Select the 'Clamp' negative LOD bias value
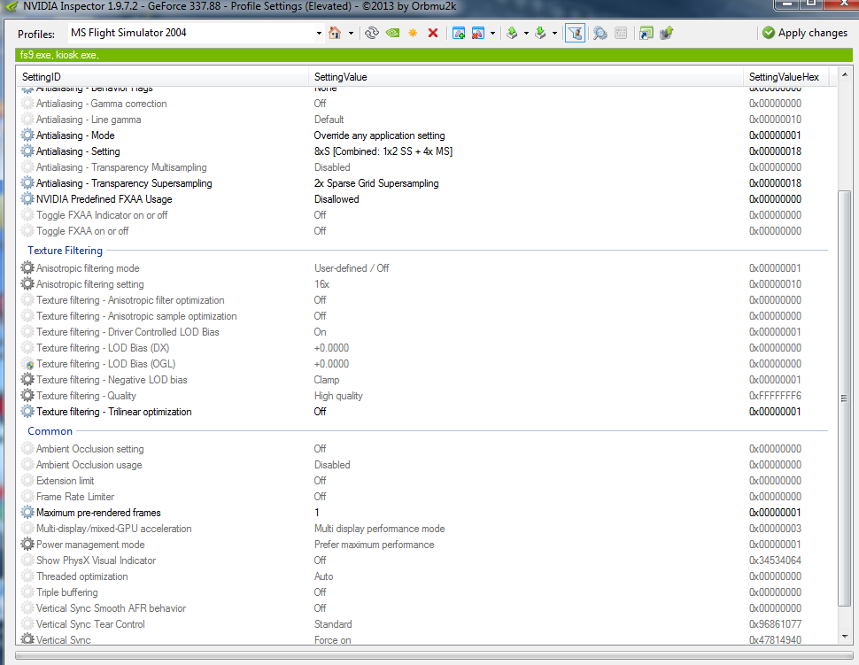The height and width of the screenshot is (665, 859). point(327,380)
